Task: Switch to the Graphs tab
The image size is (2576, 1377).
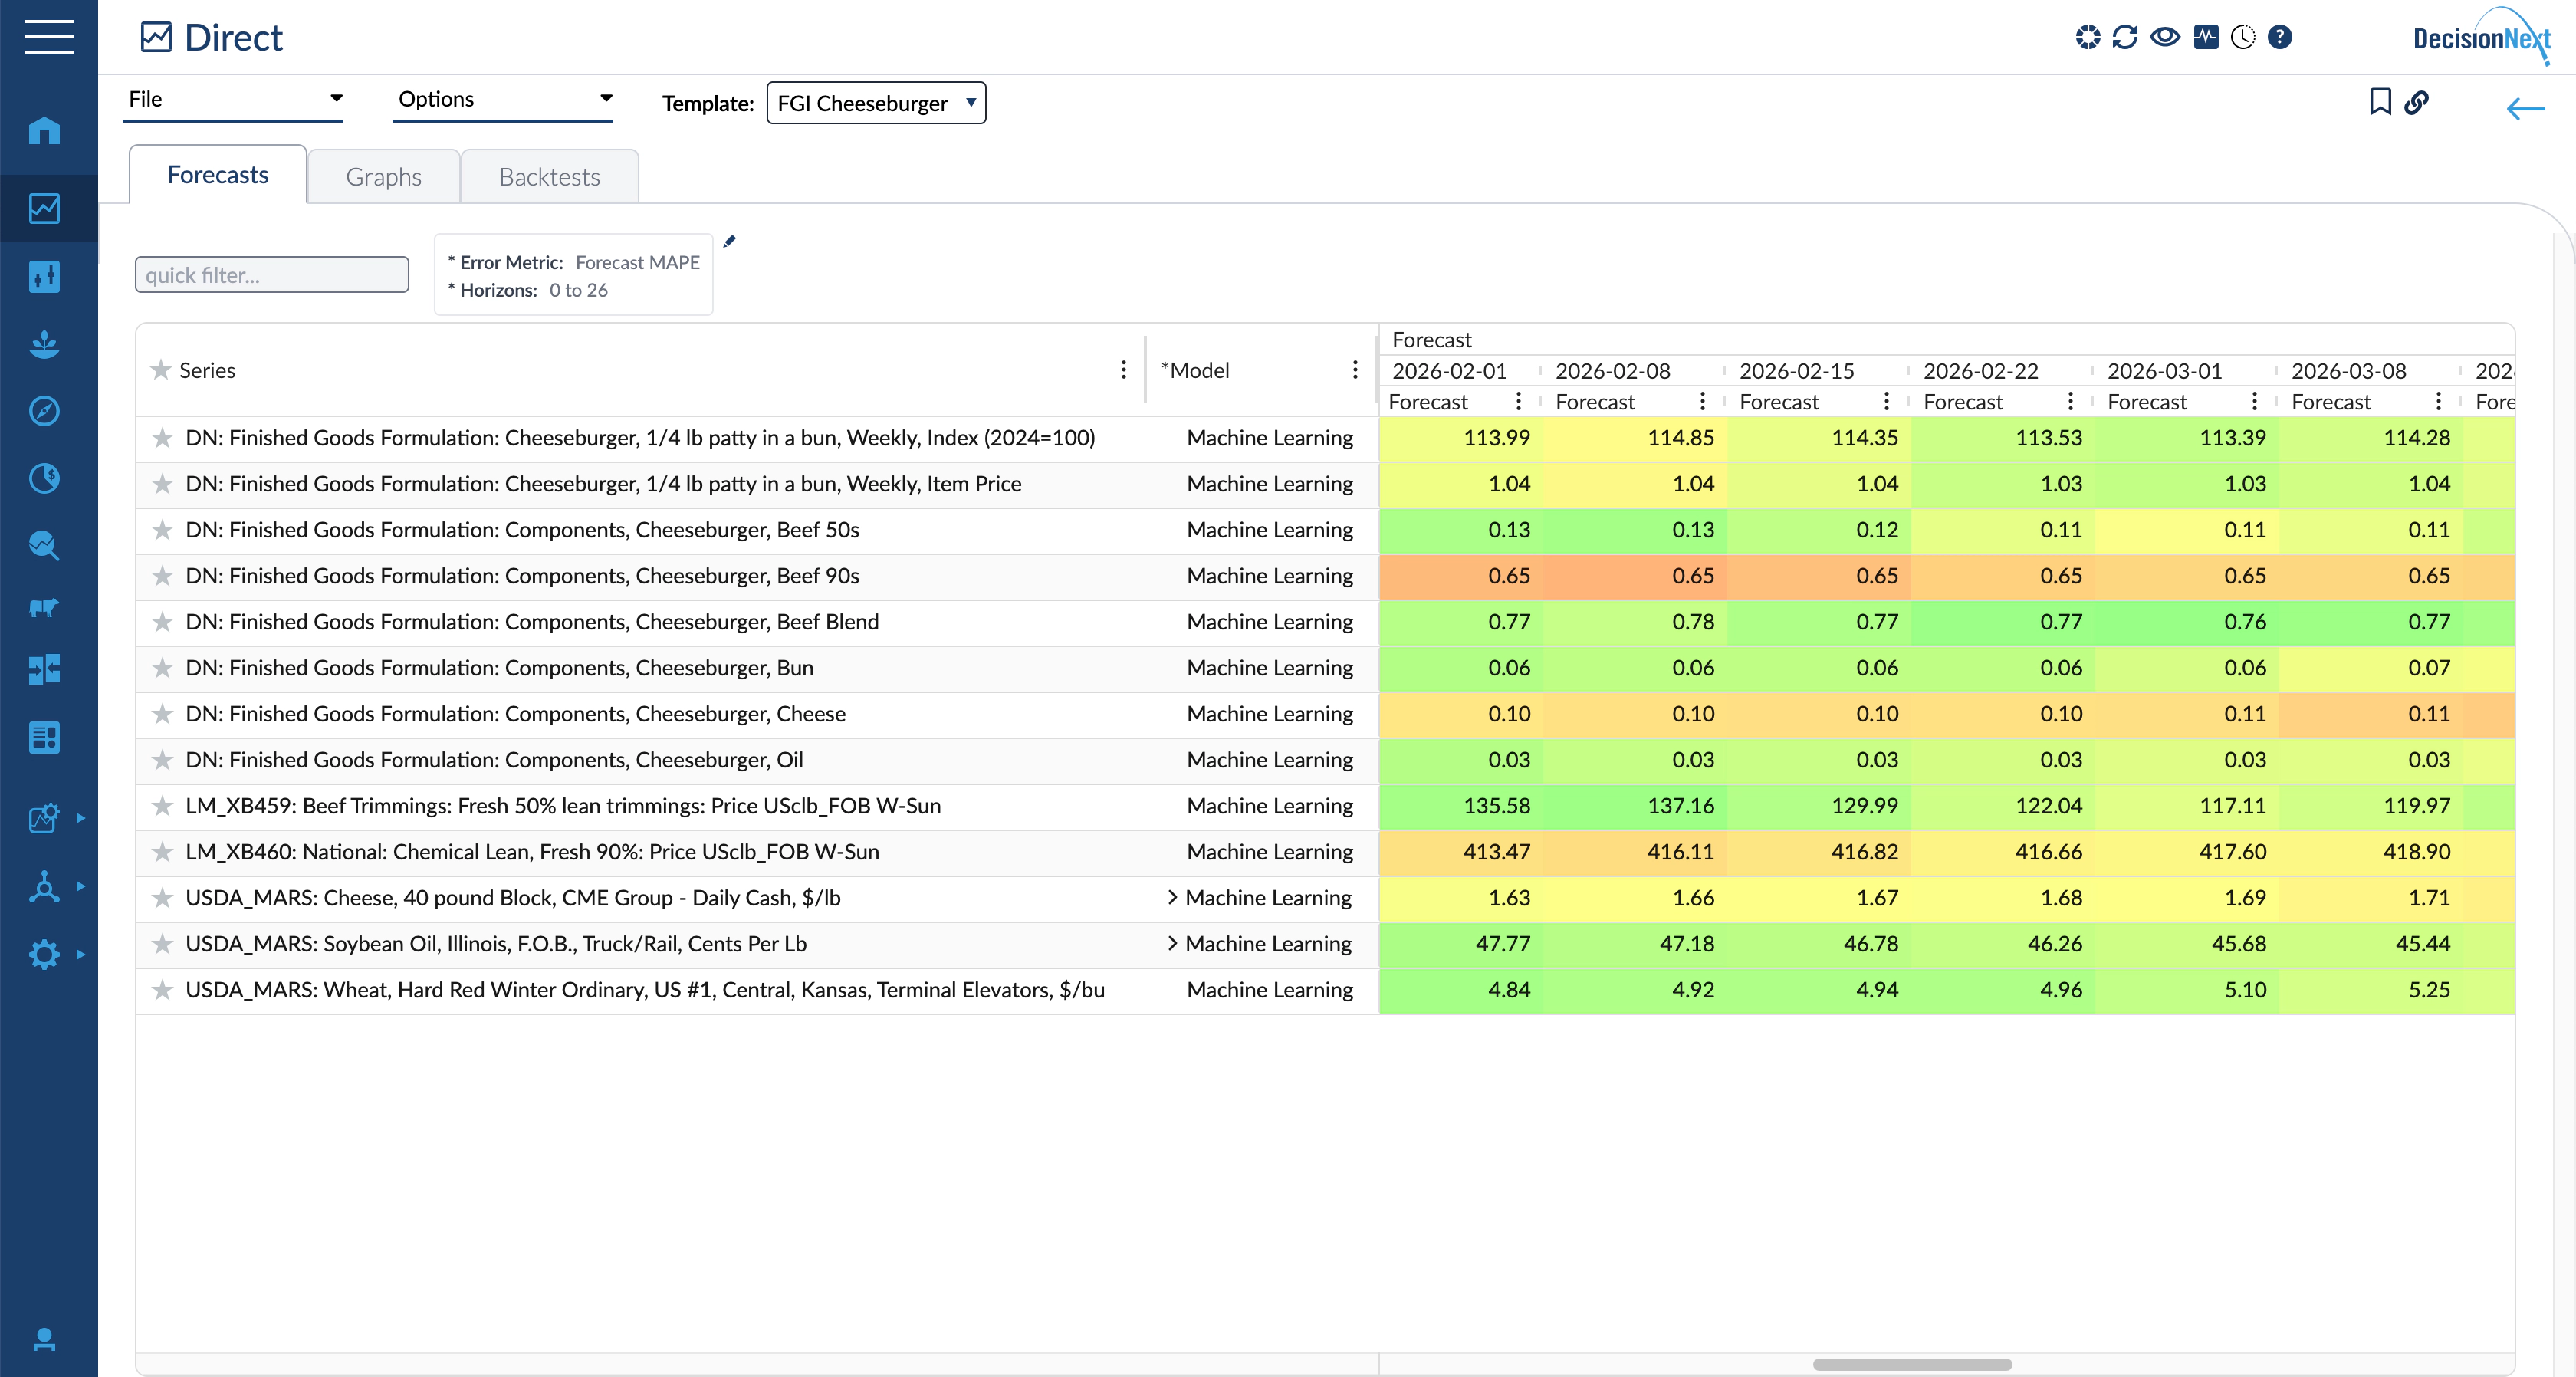Action: click(383, 177)
